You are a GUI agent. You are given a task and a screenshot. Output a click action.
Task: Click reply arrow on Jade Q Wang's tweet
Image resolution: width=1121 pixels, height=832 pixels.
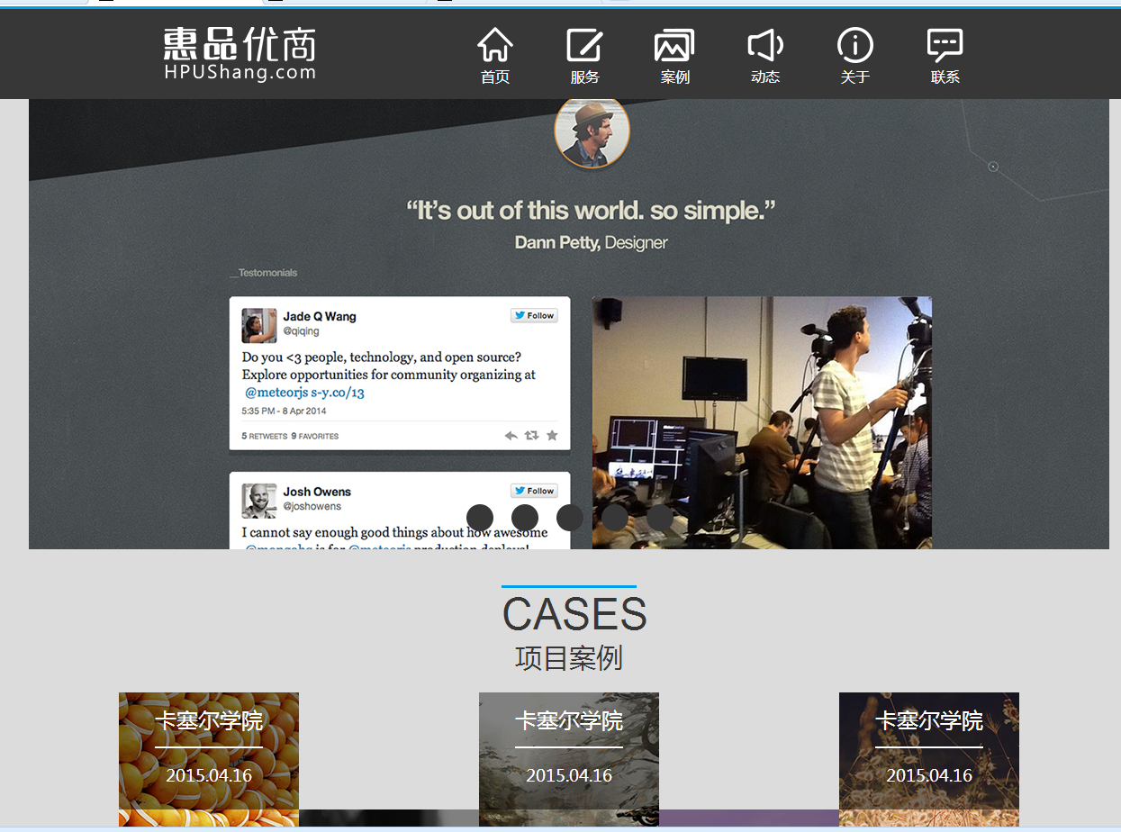[x=511, y=436]
